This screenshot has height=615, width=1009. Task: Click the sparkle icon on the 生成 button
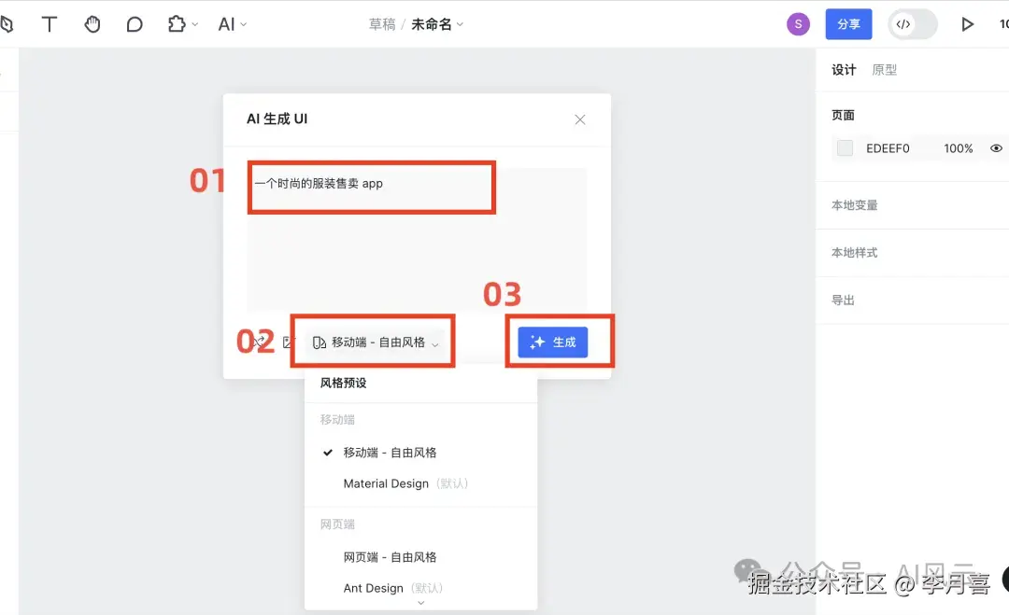coord(538,342)
